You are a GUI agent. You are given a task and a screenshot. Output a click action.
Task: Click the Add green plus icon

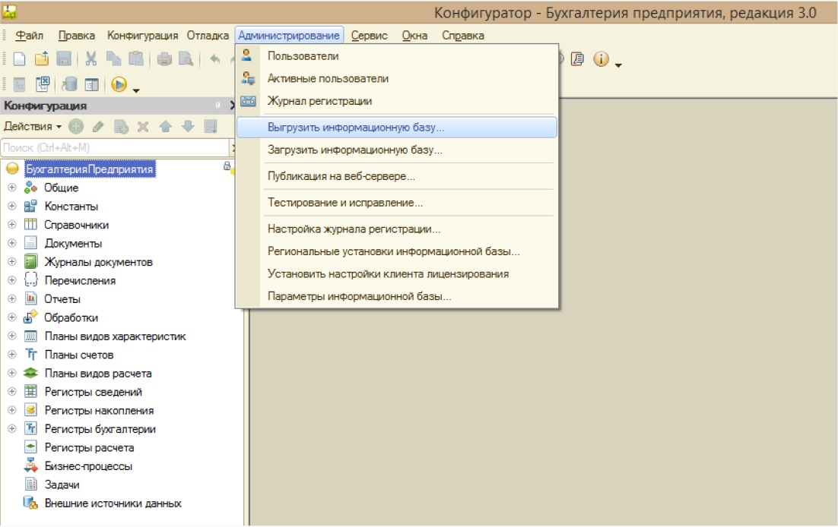[76, 127]
